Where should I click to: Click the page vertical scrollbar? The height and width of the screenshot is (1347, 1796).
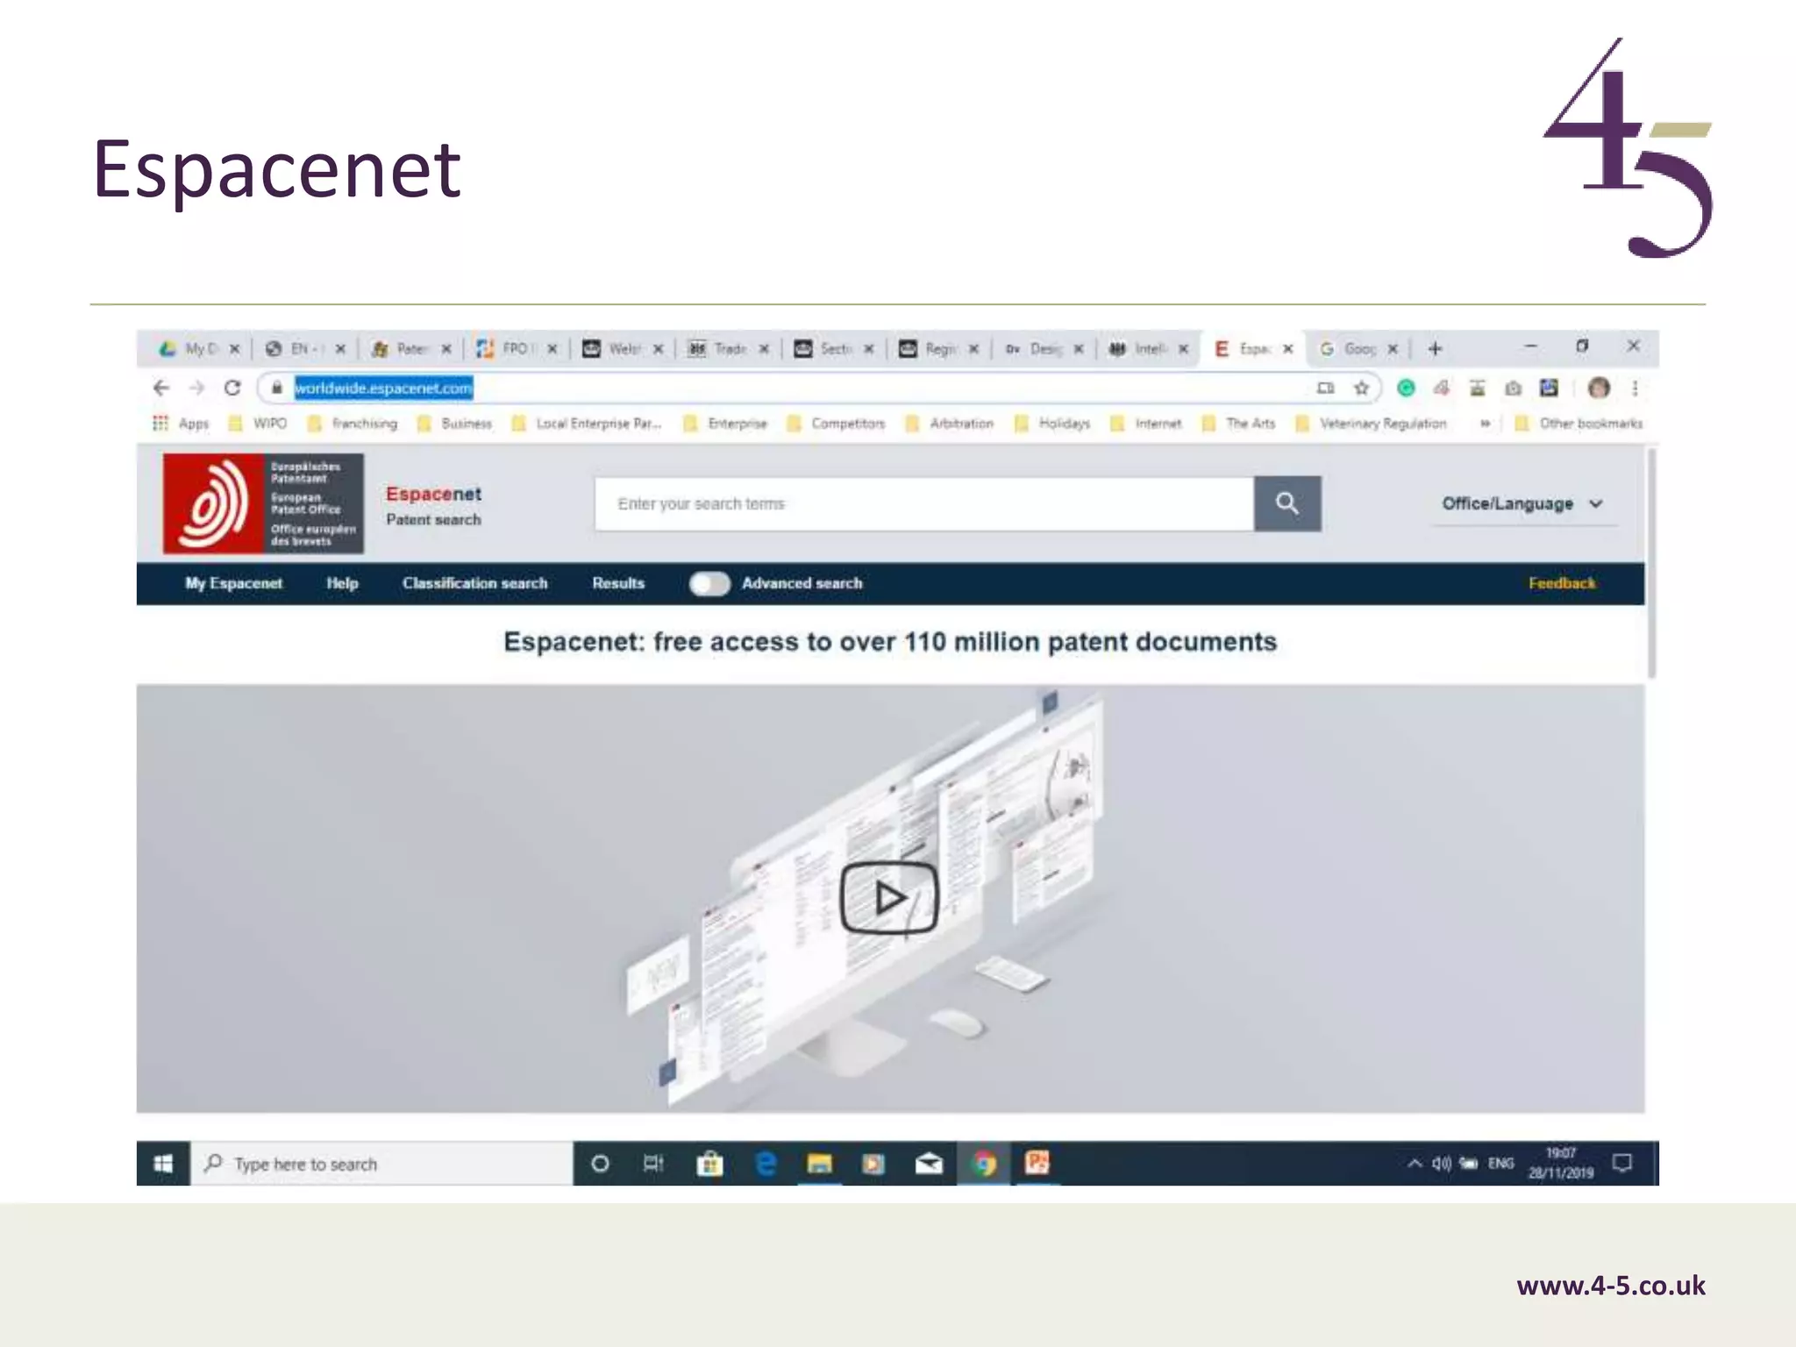(1651, 563)
